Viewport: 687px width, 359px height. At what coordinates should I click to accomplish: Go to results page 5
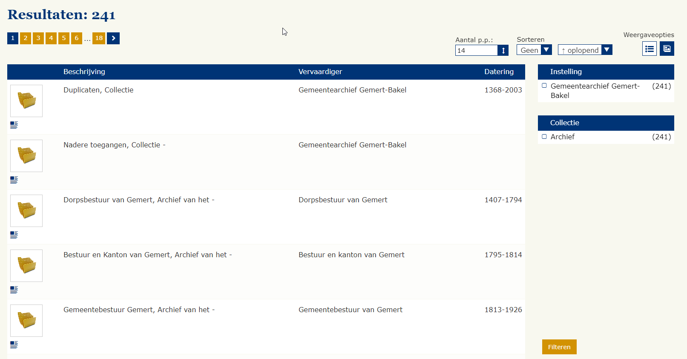pos(64,38)
